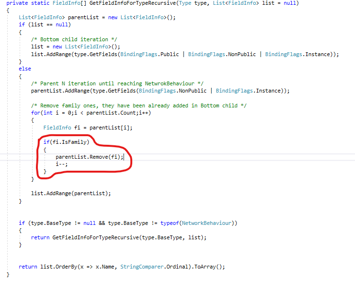The image size is (355, 281).
Task: Click 'parentList.Count' in loop condition
Action: (x=111, y=113)
